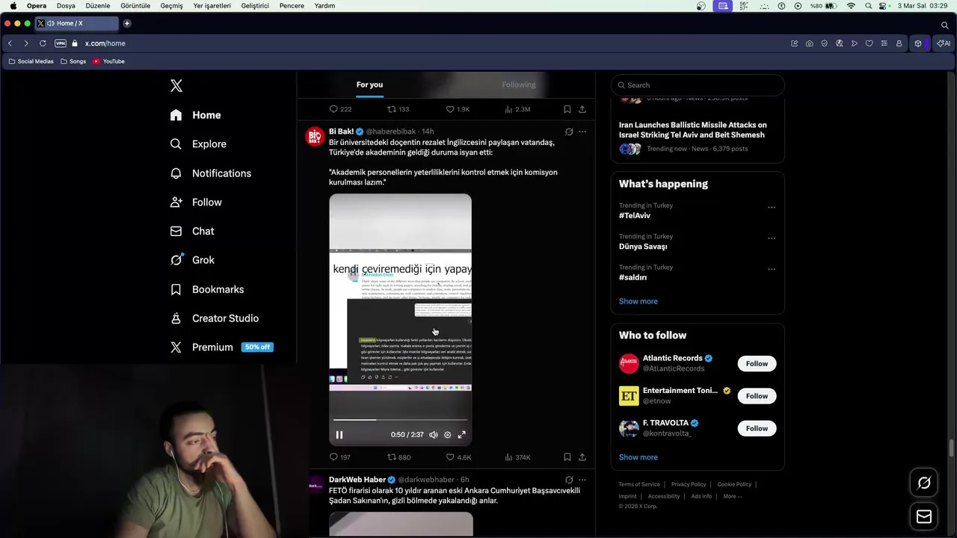View analytics of Bi Bak! post 374K
Viewport: 957px width, 538px height.
(x=517, y=457)
